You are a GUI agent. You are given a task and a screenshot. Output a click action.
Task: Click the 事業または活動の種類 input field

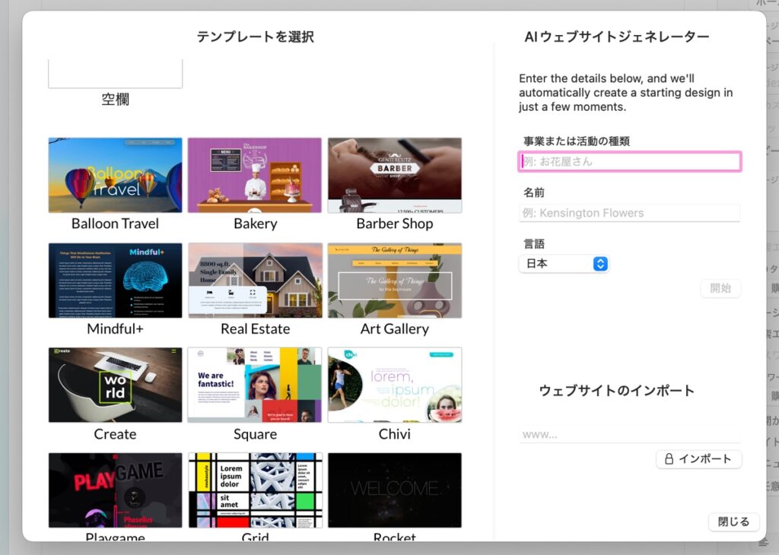629,161
